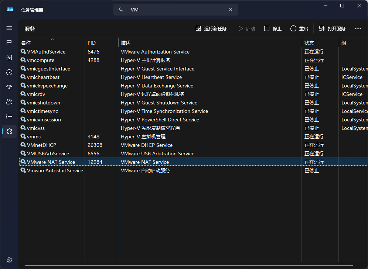Open Task Manager settings gear

pos(9,260)
